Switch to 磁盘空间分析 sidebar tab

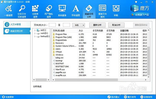(17, 31)
